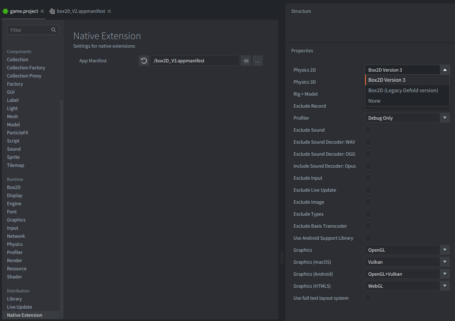455x321 pixels.
Task: Toggle the Exclude Image checkbox
Action: pos(368,202)
